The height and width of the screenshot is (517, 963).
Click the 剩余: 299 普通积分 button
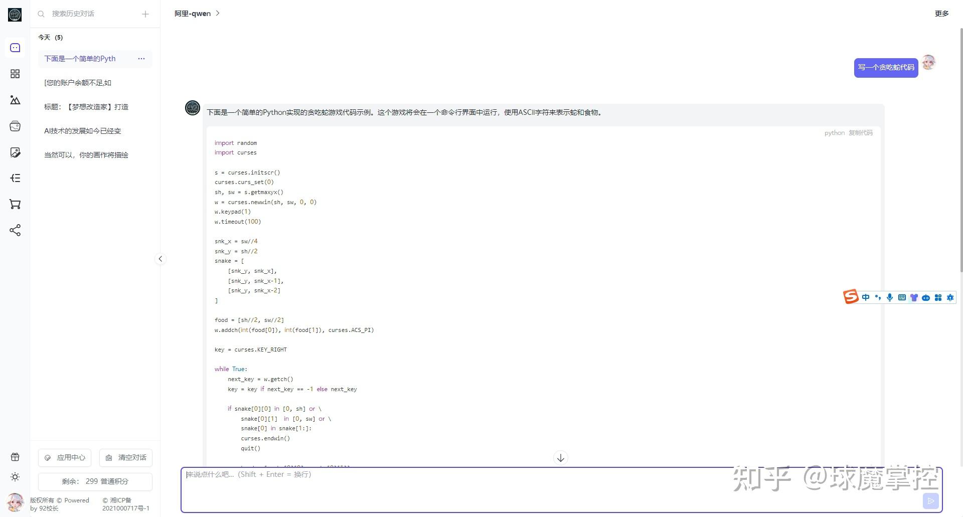[95, 481]
